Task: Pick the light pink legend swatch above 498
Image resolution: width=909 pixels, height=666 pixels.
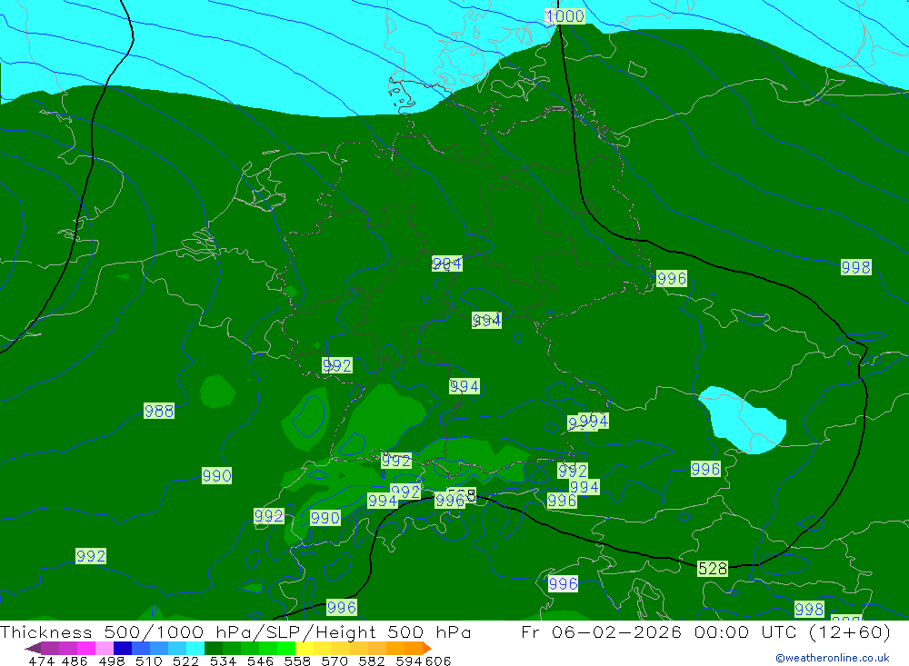Action: [x=105, y=648]
